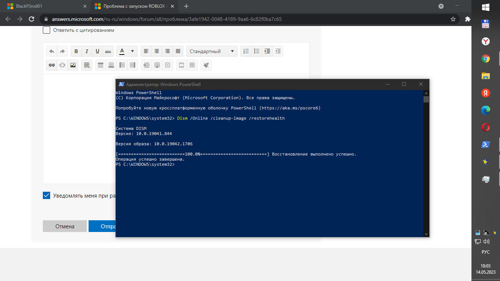500x281 pixels.
Task: Insert an image into reply
Action: click(73, 65)
